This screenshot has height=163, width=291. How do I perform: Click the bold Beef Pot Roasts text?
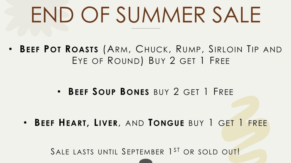(59, 49)
